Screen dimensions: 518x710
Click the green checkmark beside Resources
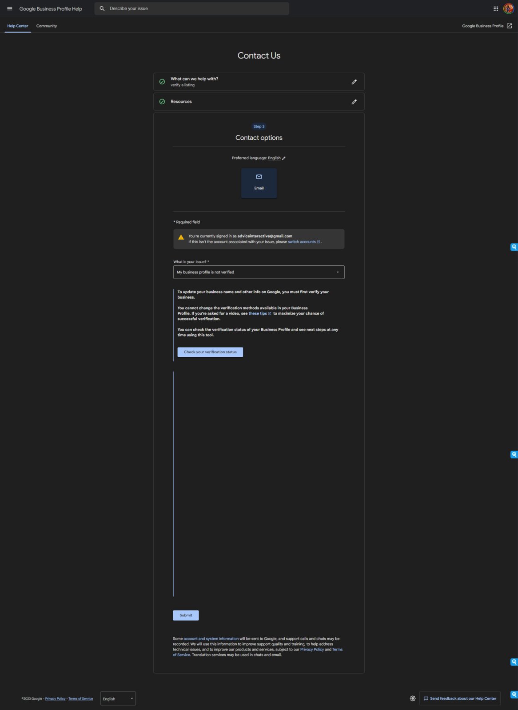[162, 102]
